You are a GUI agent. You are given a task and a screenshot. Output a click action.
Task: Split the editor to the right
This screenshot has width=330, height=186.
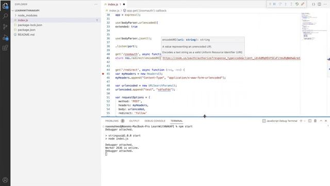[320, 4]
